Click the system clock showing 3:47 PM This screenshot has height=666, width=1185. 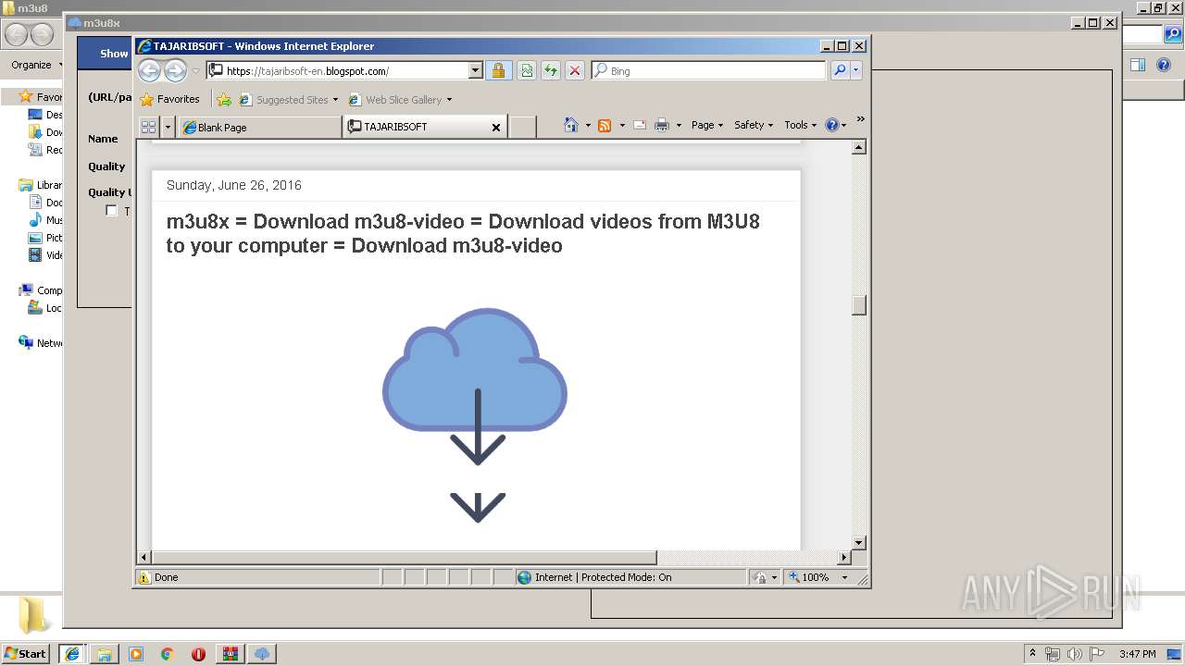pos(1137,654)
